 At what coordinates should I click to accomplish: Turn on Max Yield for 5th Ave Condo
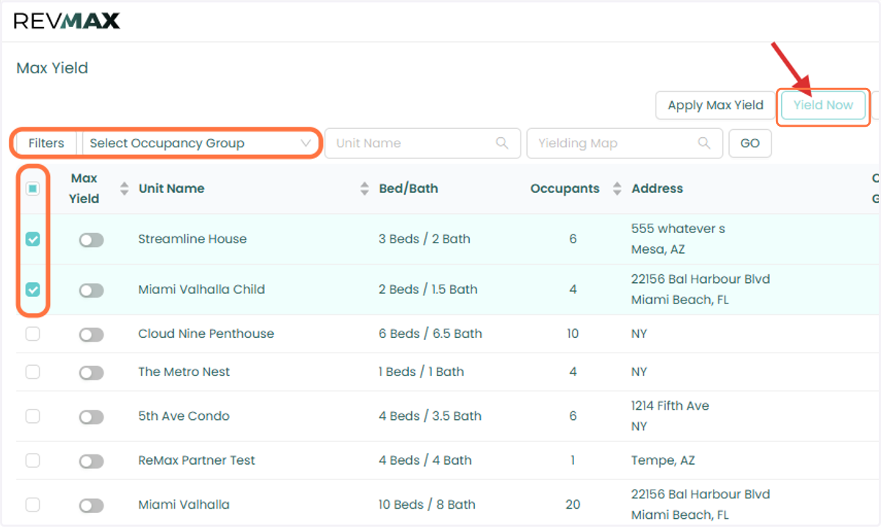(92, 416)
